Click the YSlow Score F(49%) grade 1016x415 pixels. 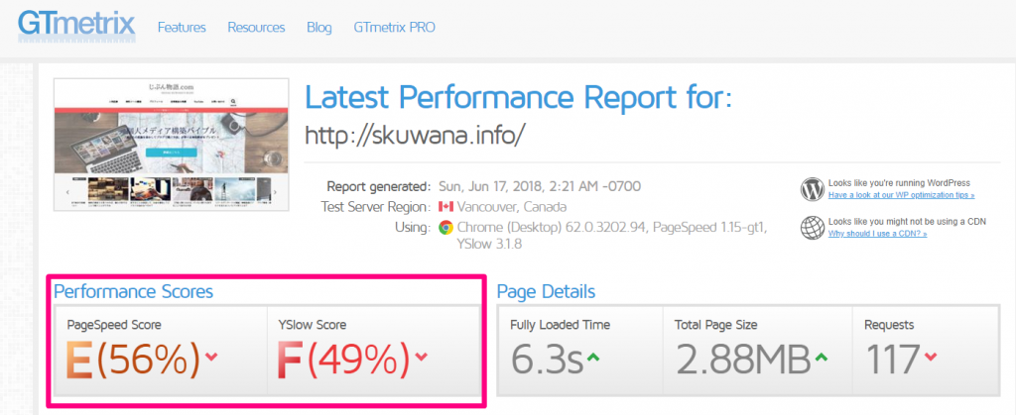(343, 361)
